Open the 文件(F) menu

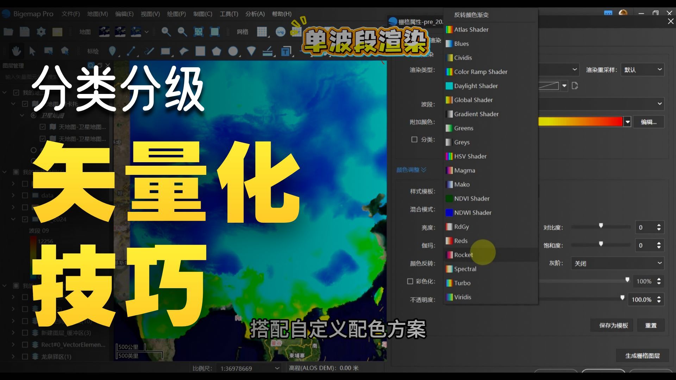(x=70, y=14)
